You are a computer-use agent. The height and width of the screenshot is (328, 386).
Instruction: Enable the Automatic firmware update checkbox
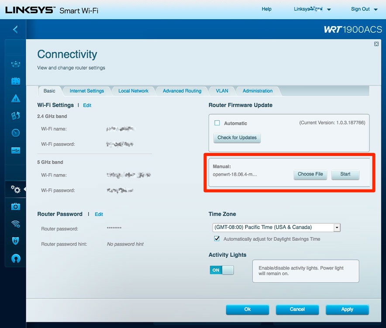coord(217,123)
